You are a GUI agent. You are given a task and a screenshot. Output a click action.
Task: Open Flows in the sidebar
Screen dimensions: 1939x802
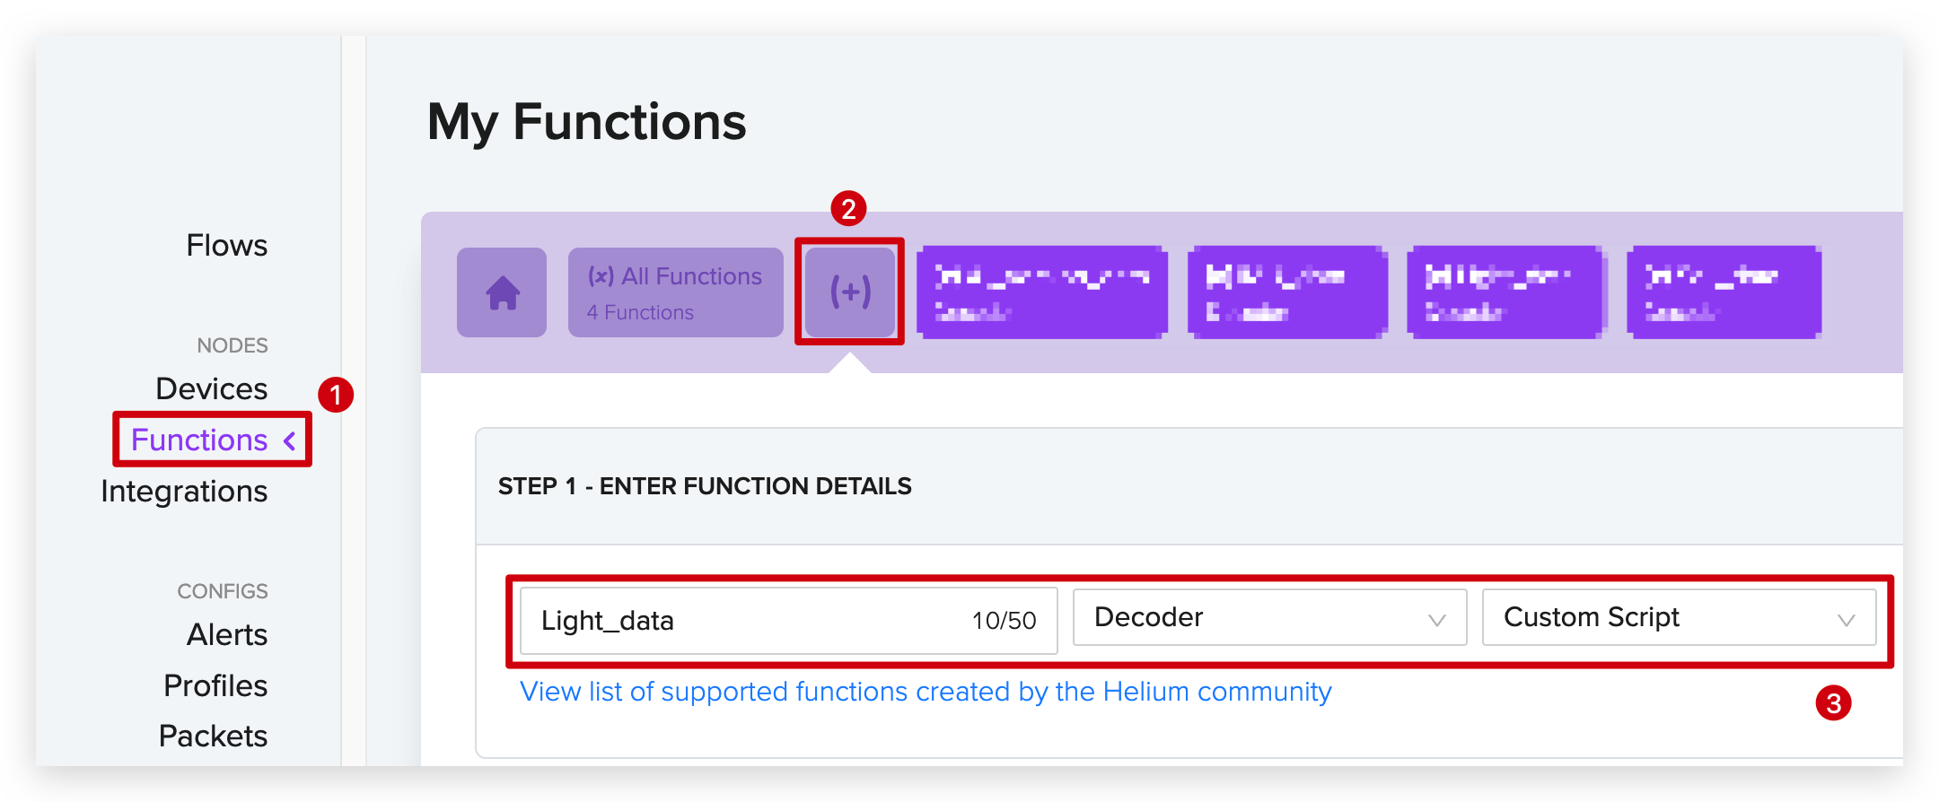(226, 245)
